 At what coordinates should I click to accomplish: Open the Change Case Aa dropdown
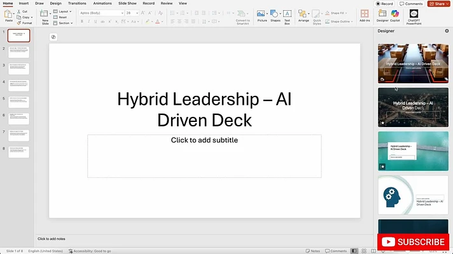tap(134, 22)
